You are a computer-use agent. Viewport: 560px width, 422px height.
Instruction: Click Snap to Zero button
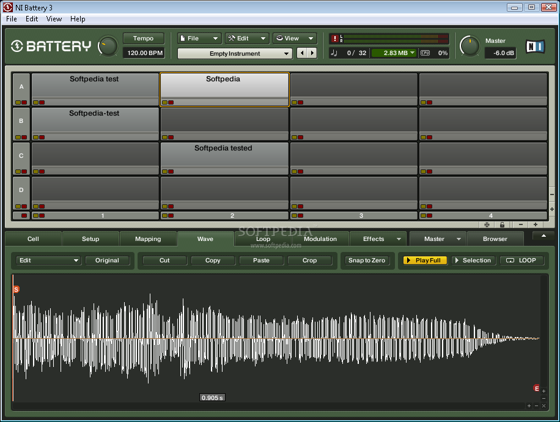pos(367,261)
